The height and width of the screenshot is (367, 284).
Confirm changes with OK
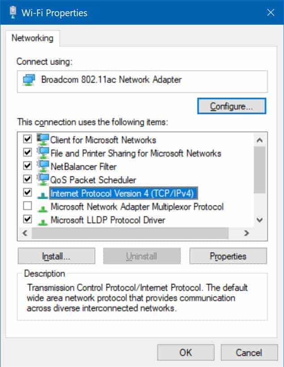click(185, 352)
